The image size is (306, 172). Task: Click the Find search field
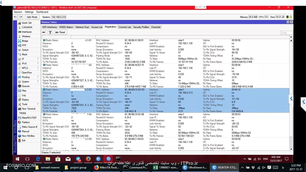pos(286,33)
